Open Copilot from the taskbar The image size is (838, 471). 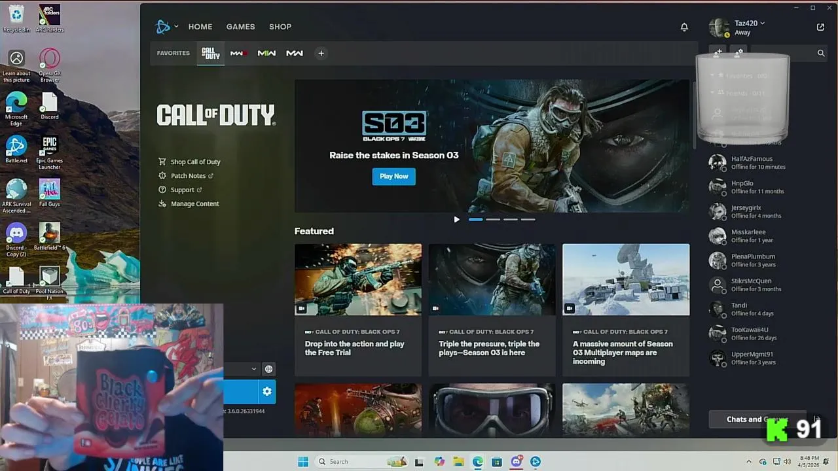(x=439, y=461)
